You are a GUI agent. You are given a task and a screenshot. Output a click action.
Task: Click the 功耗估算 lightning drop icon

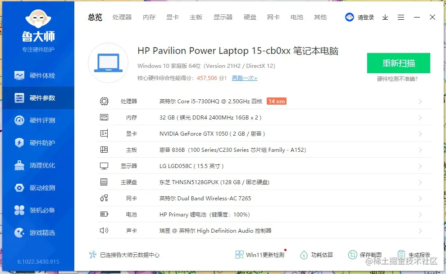click(304, 255)
